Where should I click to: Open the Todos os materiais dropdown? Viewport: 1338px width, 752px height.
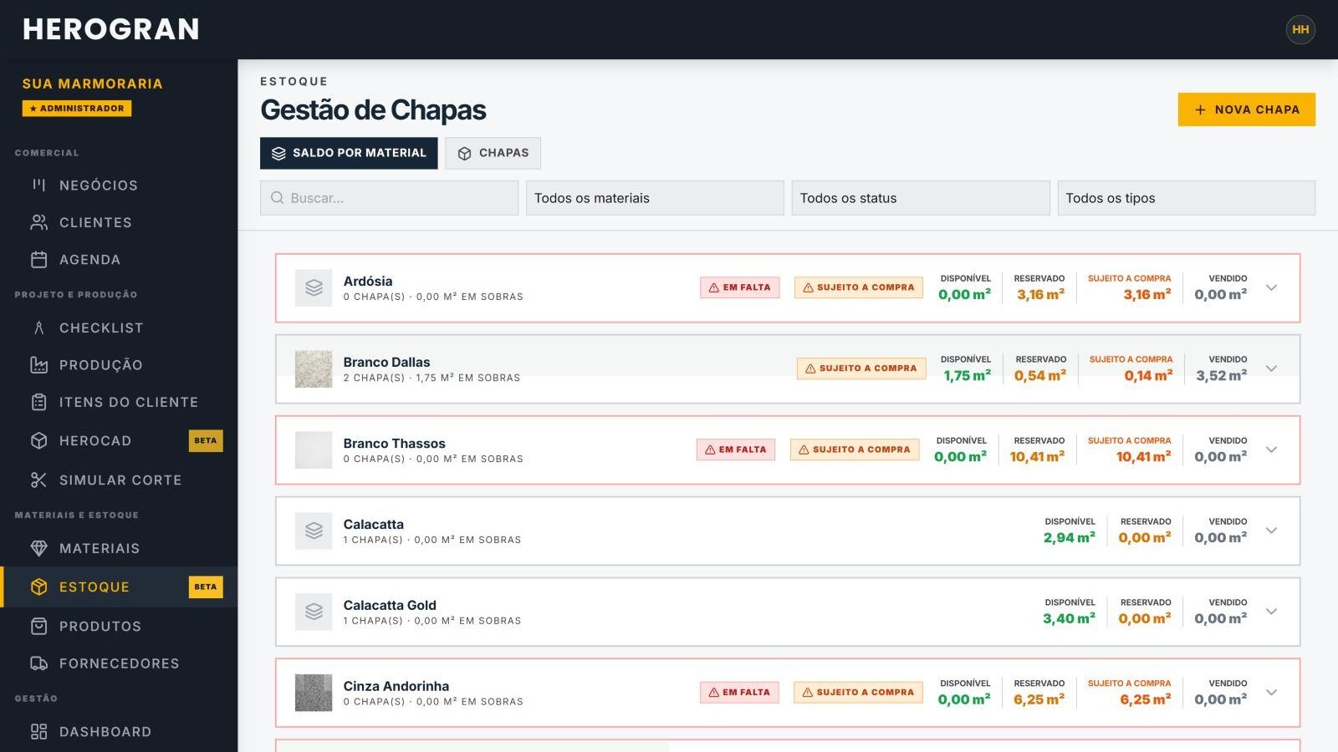pos(655,198)
